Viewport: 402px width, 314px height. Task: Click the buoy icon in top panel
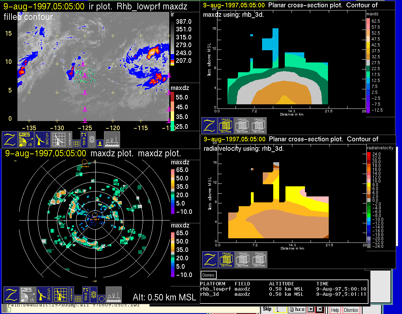99,143
